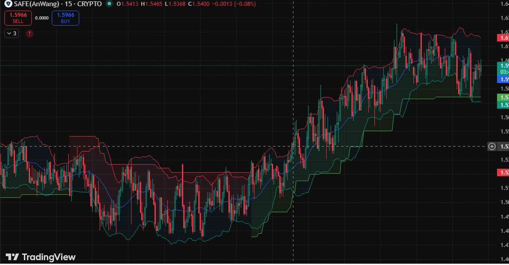Screen dimensions: 509x265
Task: Expand the indicator legend showing 3
Action: click(12, 34)
